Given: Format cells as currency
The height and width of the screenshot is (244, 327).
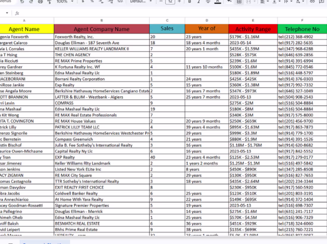Looking at the screenshot, I should (x=83, y=1).
